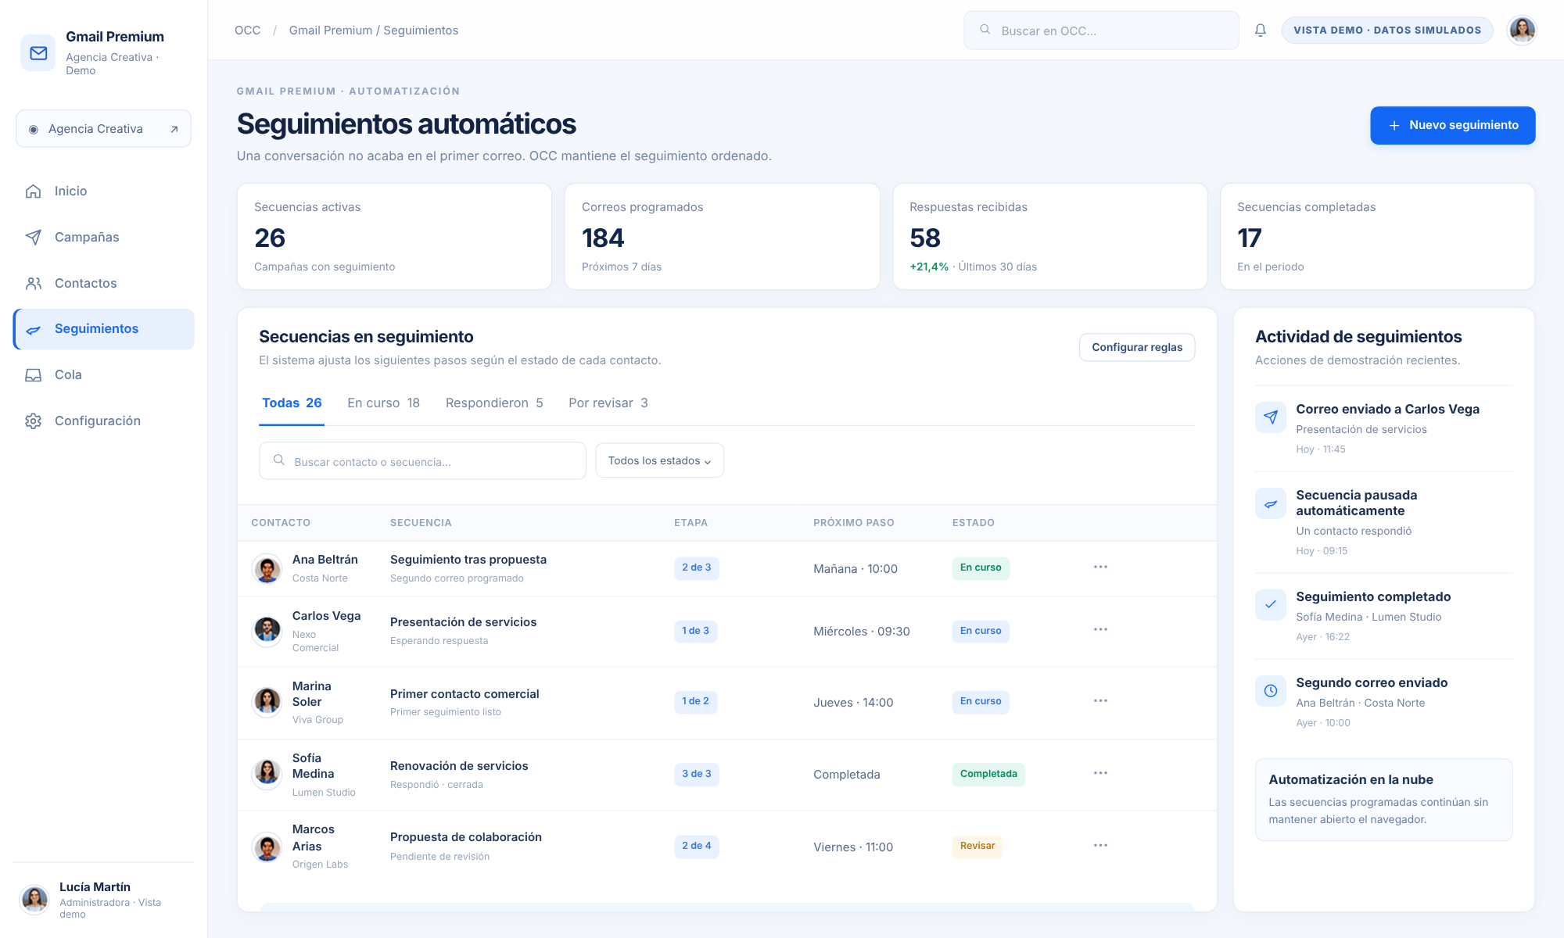Viewport: 1564px width, 938px height.
Task: Go to Campañas in the sidebar
Action: point(103,238)
